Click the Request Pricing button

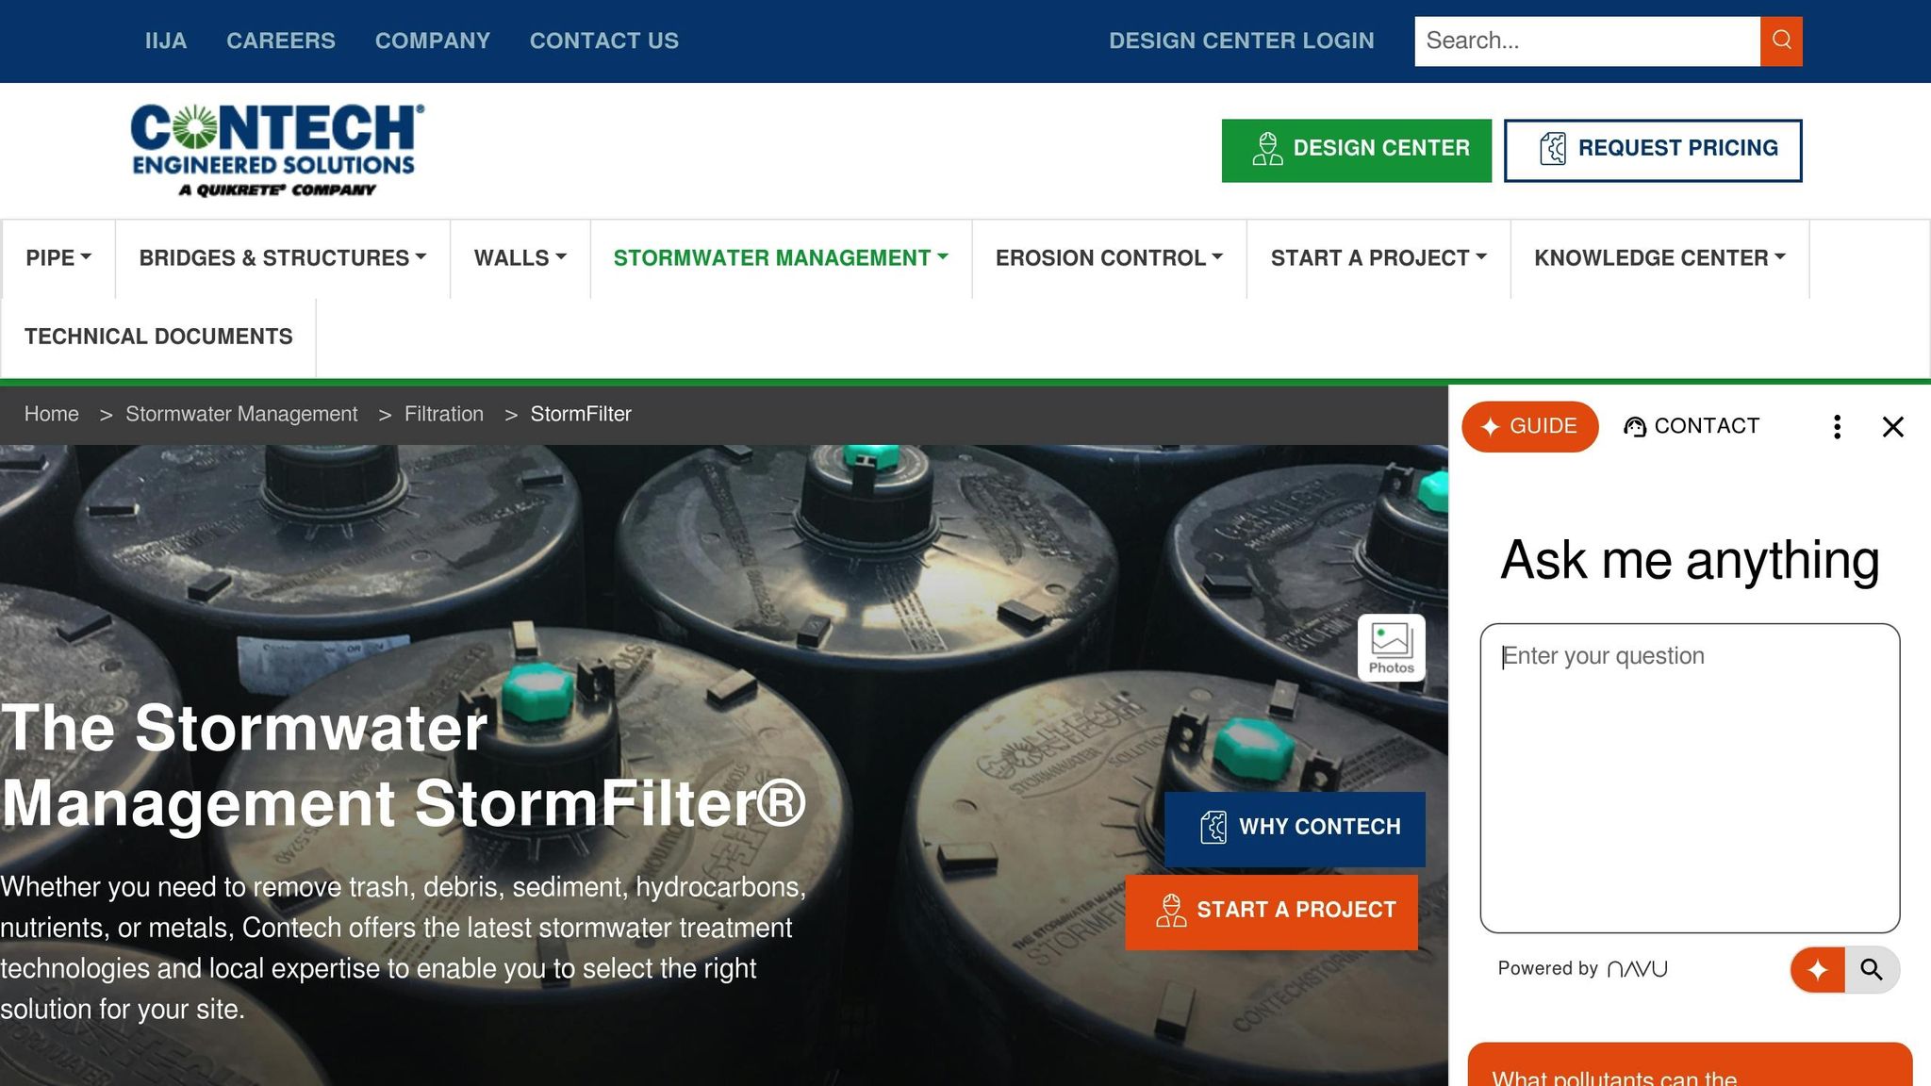(x=1653, y=150)
